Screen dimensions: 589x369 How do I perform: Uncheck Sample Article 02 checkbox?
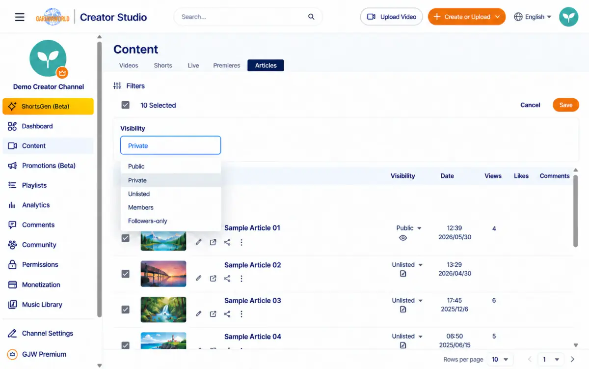pos(126,274)
